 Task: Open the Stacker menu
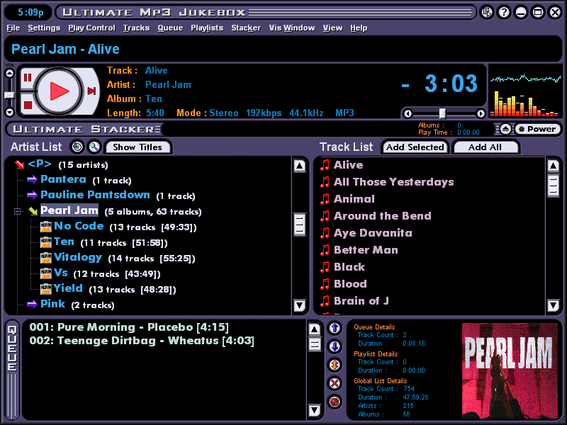click(246, 28)
